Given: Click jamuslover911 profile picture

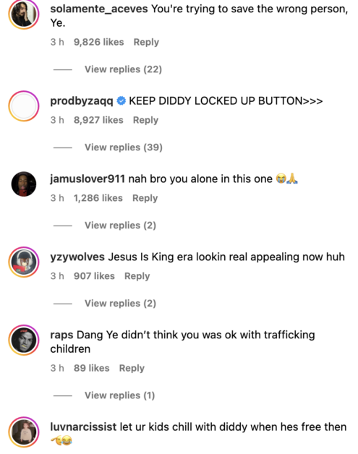Looking at the screenshot, I should (x=24, y=184).
